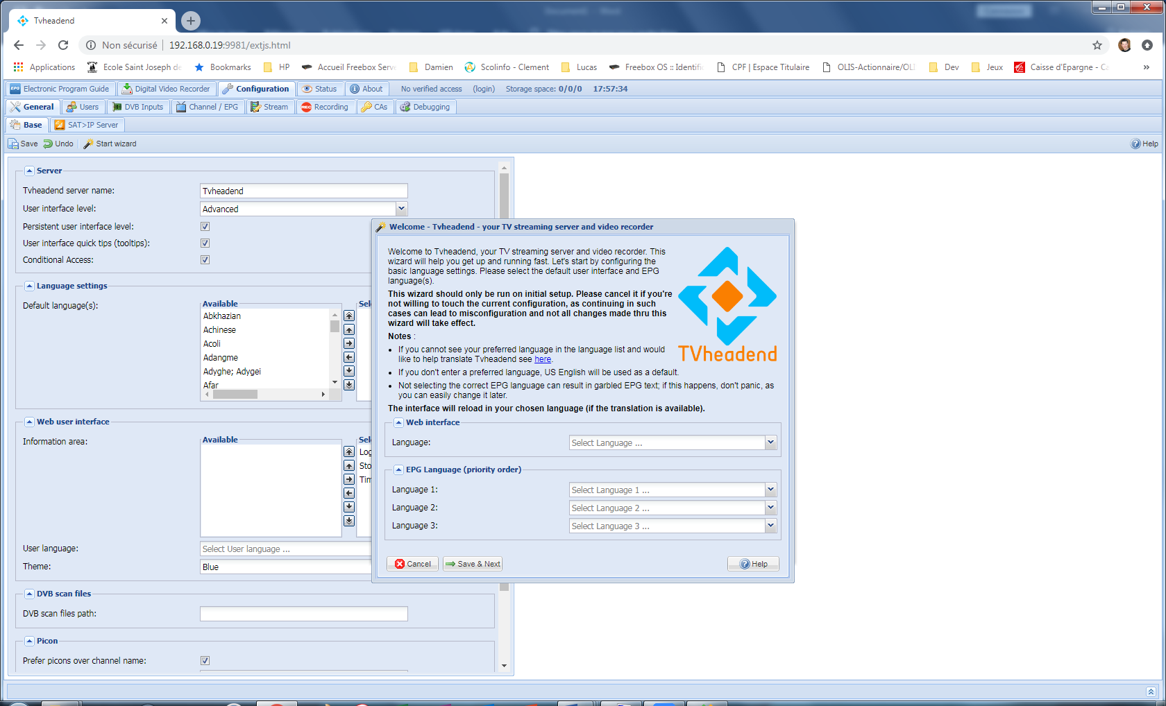Screen dimensions: 1166x706
Task: Open the User interface level dropdown
Action: pos(401,209)
